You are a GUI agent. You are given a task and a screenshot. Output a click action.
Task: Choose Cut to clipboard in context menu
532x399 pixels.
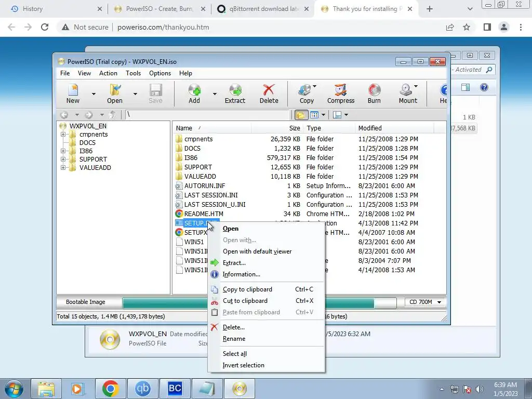click(x=267, y=301)
